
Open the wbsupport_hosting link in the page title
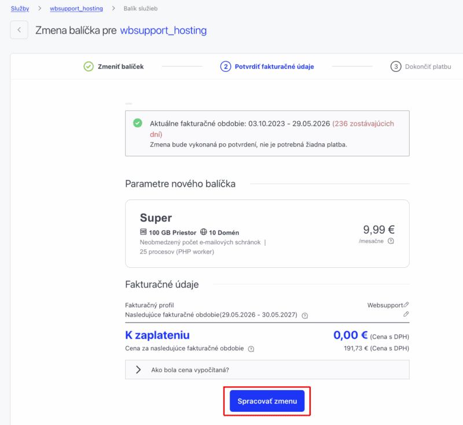(x=163, y=30)
